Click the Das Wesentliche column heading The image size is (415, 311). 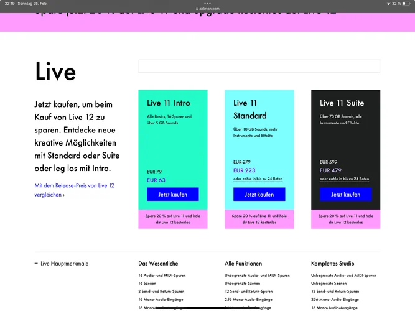point(158,264)
